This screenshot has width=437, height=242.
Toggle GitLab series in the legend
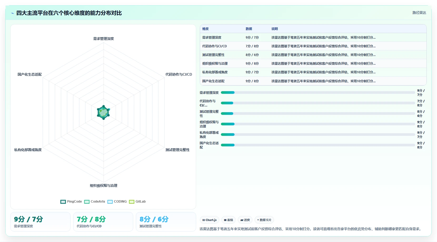(137, 202)
